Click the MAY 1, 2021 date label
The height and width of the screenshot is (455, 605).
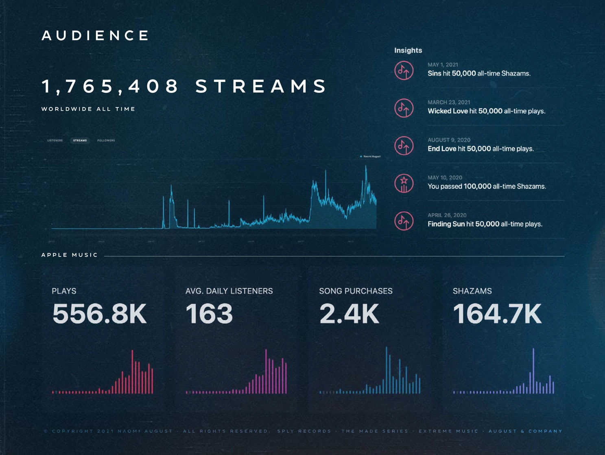tap(443, 65)
